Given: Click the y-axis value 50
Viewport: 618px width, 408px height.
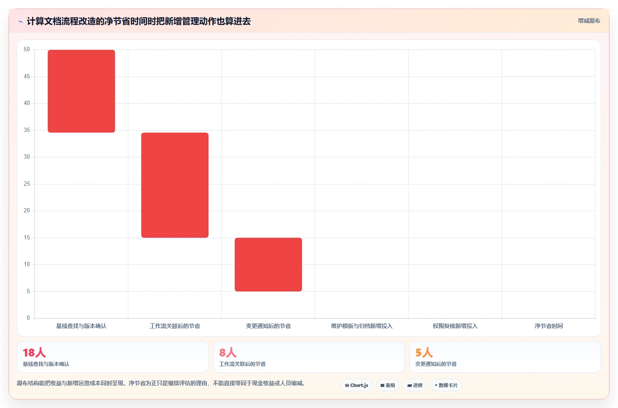Looking at the screenshot, I should click(x=27, y=49).
